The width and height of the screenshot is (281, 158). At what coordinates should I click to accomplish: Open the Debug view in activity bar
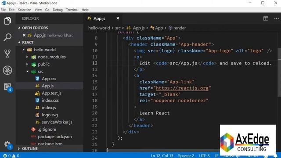(7, 70)
